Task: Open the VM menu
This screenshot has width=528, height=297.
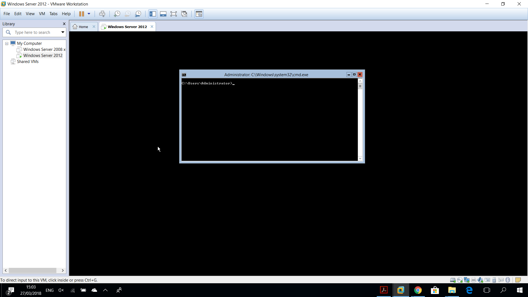Action: (x=42, y=14)
